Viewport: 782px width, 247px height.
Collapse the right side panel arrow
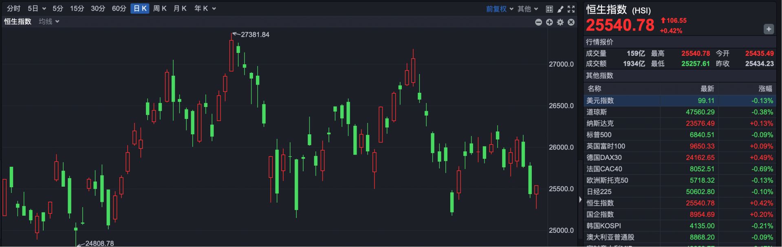click(580, 199)
